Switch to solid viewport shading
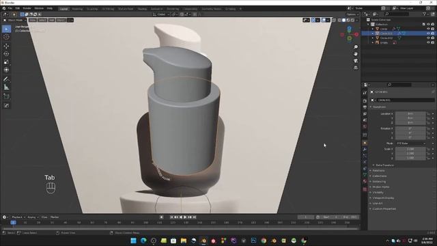The image size is (437, 246). (343, 20)
